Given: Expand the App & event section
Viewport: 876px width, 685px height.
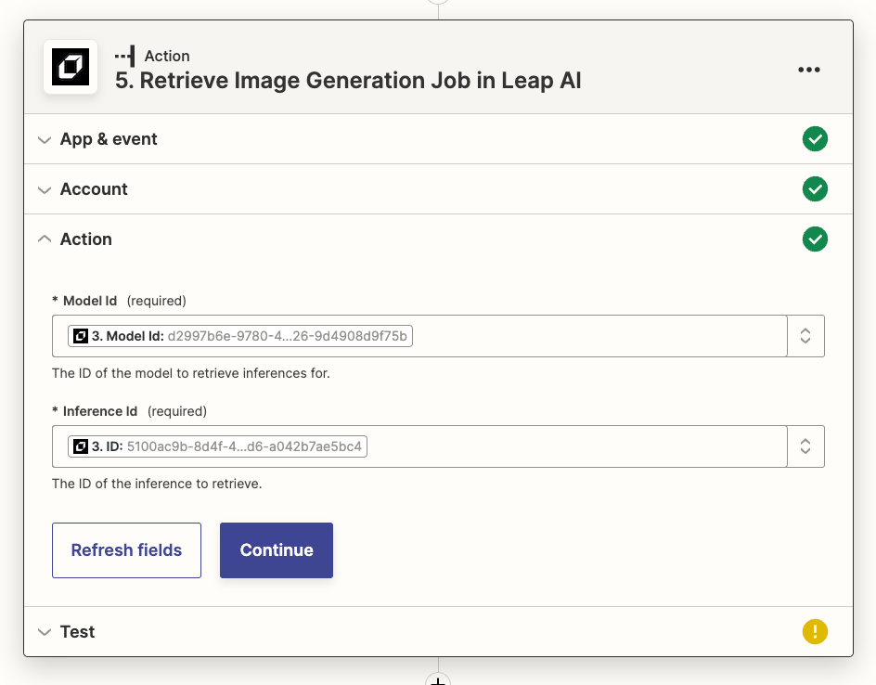Looking at the screenshot, I should [x=44, y=140].
